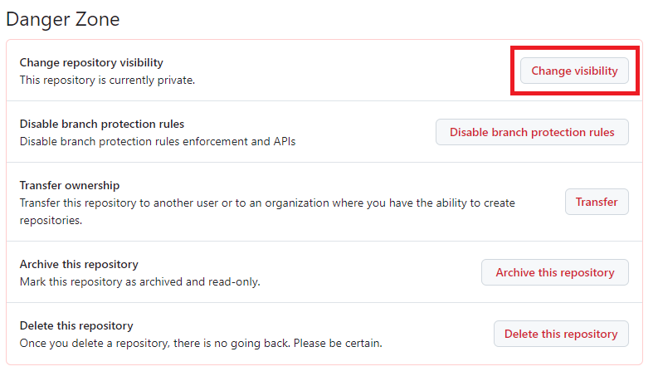The image size is (658, 381).
Task: Click the 'Archive this repository' row title
Action: (79, 264)
